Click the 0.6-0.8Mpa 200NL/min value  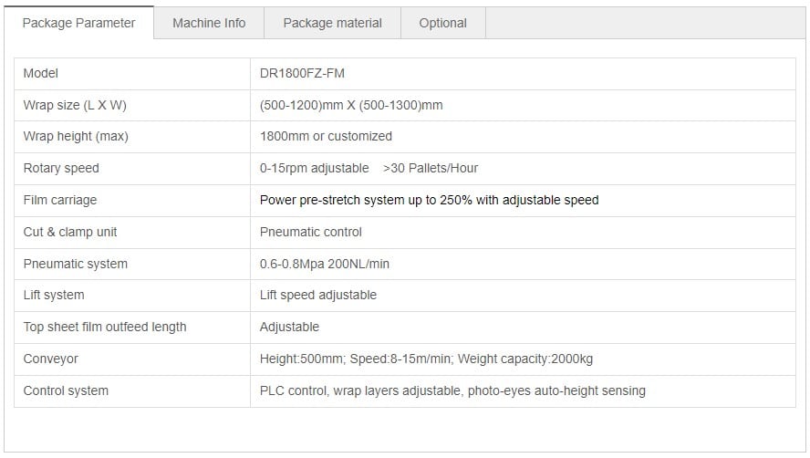pyautogui.click(x=325, y=265)
